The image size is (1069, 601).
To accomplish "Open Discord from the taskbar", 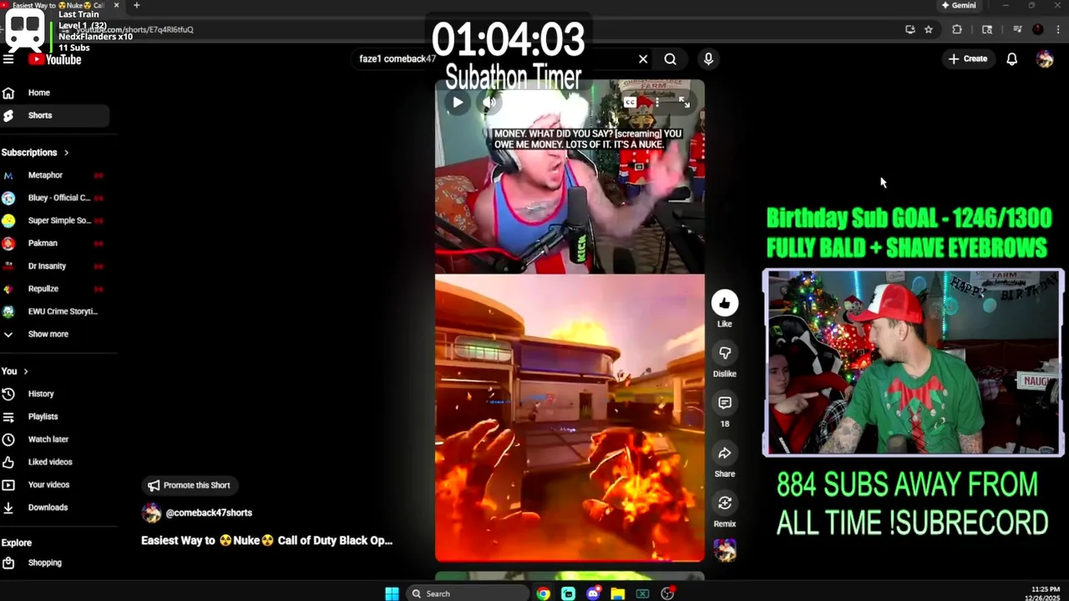I will coord(593,593).
